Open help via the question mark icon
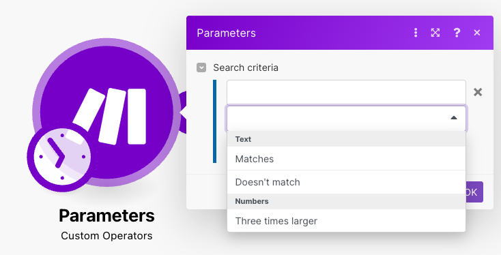501x255 pixels. pyautogui.click(x=457, y=33)
